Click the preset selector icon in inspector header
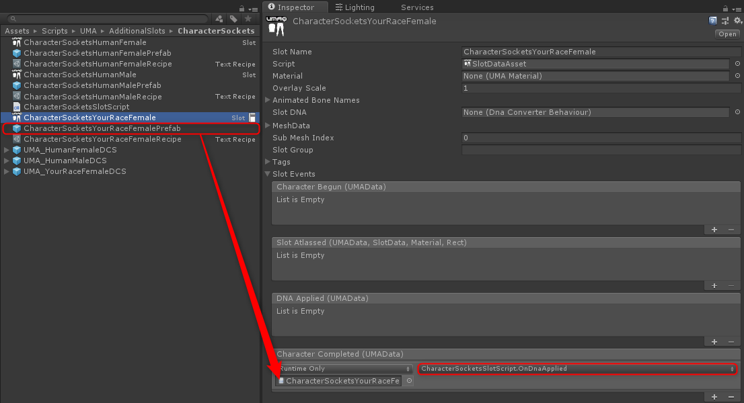 (x=724, y=21)
